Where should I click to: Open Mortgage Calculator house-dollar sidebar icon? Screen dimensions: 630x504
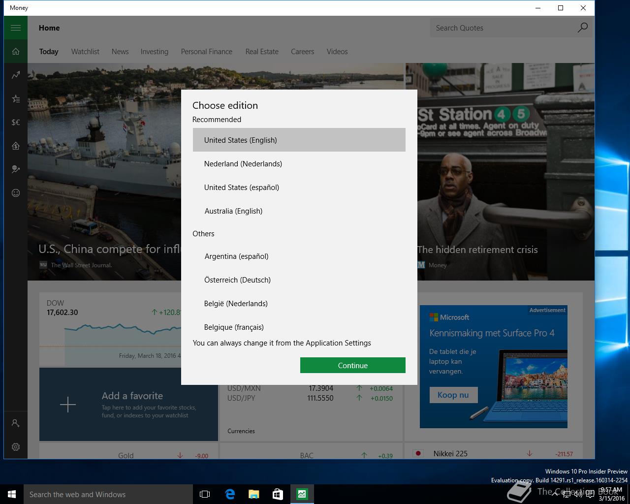16,146
